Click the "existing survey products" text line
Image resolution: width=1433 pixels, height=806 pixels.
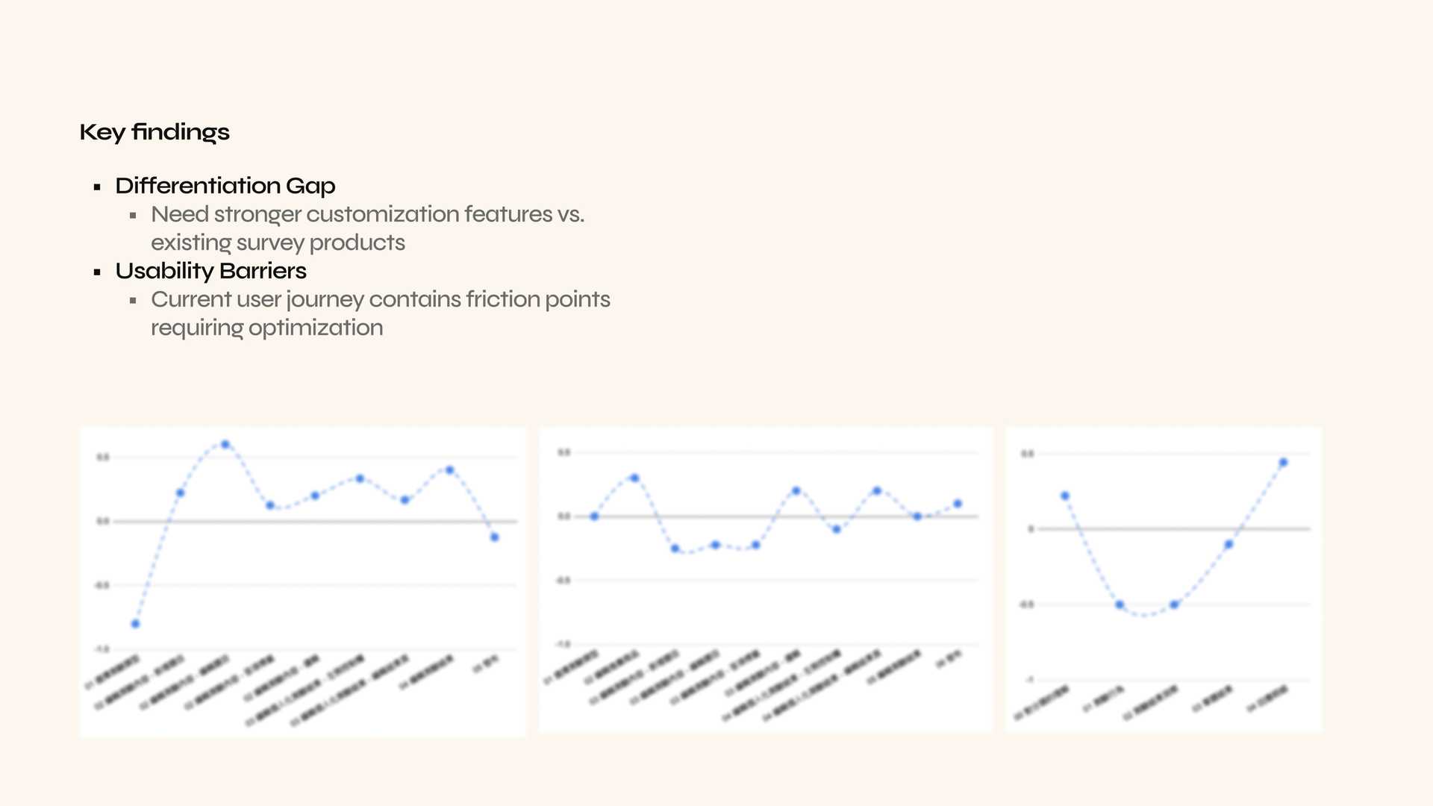(278, 243)
